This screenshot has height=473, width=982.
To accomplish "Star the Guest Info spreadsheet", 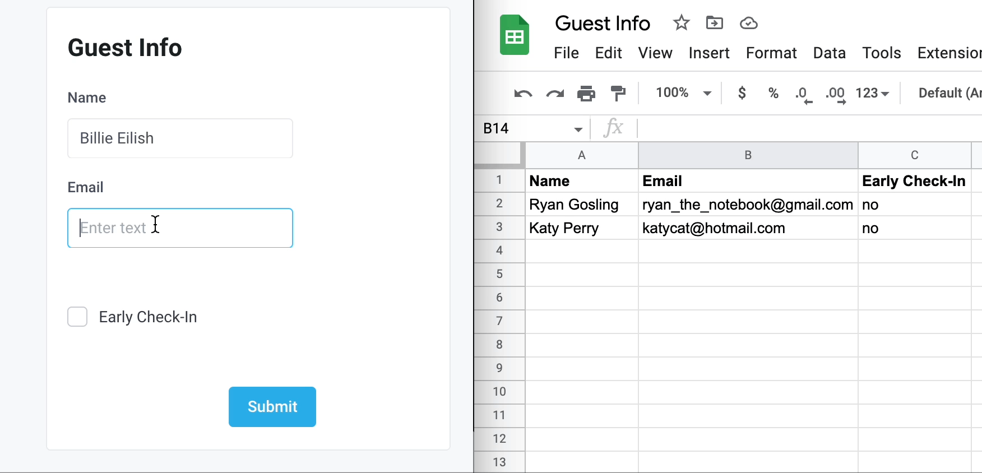I will (681, 23).
